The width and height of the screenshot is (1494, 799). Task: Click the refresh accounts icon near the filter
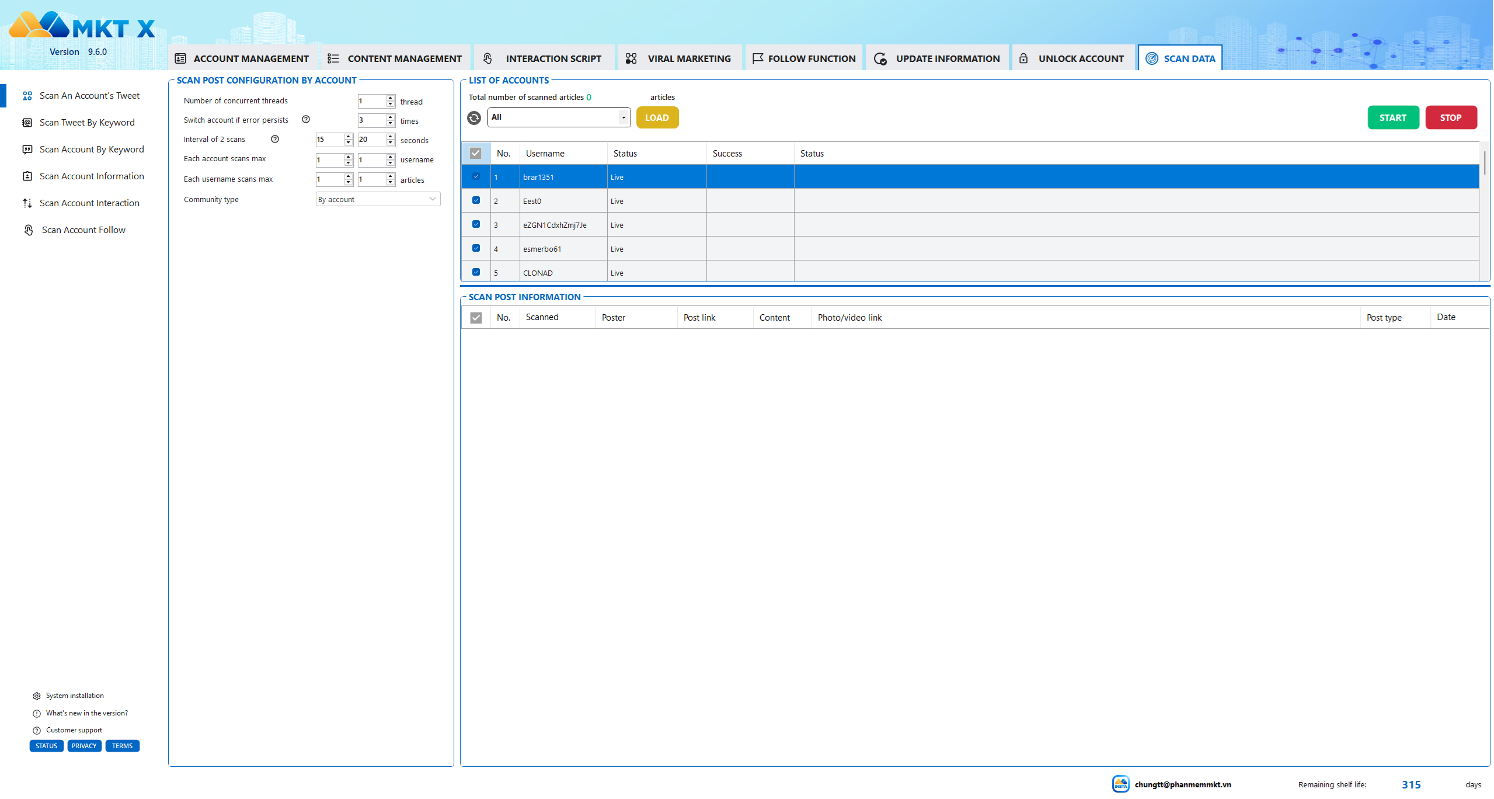click(x=473, y=117)
